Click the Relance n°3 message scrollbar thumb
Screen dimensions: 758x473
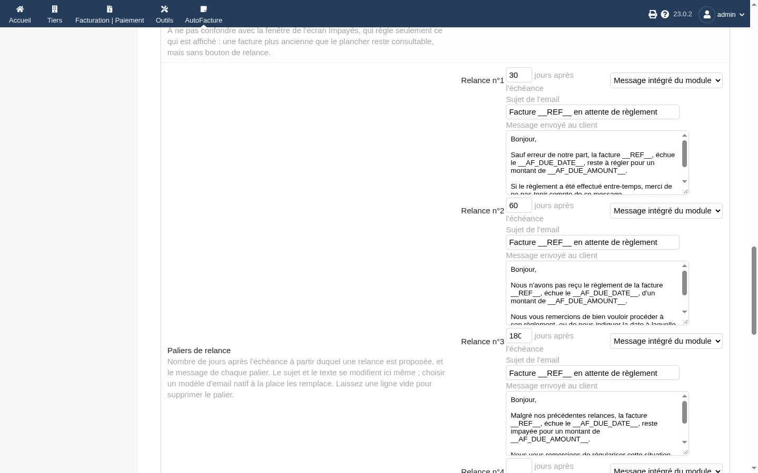pyautogui.click(x=684, y=412)
